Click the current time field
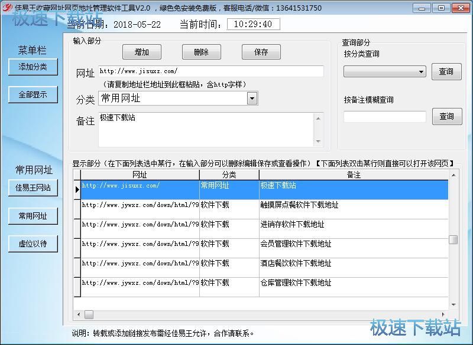Image resolution: width=473 pixels, height=345 pixels. (x=254, y=24)
